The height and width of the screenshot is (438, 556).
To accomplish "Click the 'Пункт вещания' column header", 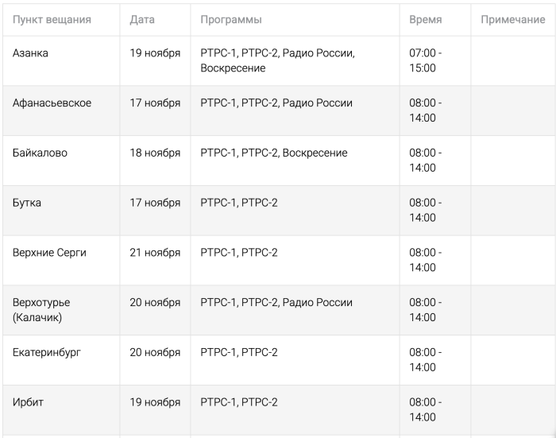I will pyautogui.click(x=52, y=19).
